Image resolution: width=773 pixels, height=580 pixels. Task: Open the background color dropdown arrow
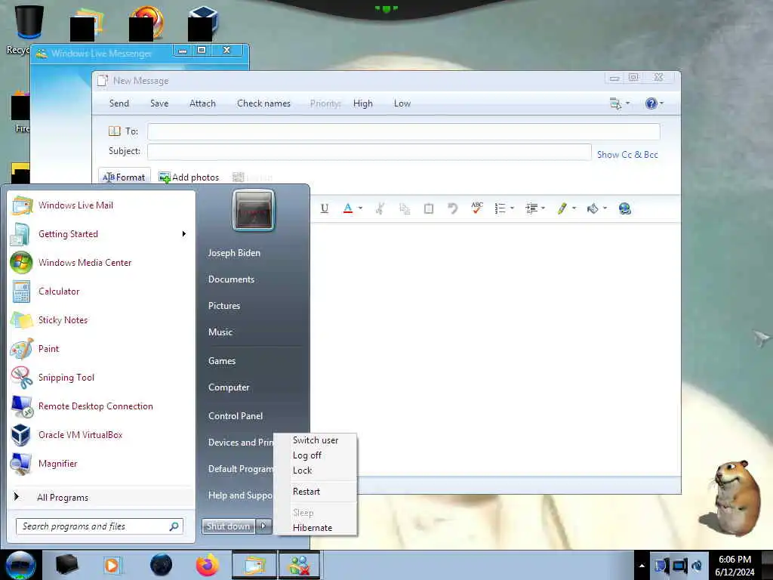click(605, 208)
